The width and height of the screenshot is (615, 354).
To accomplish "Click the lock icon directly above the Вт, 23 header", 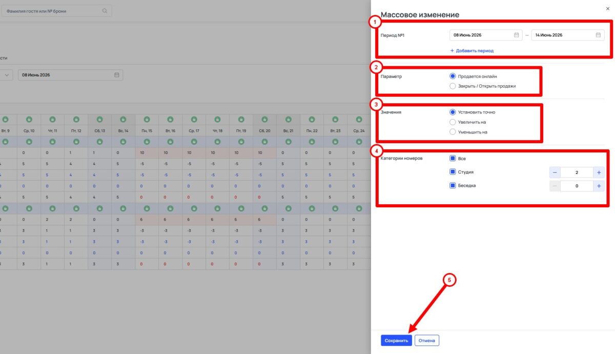I will pyautogui.click(x=336, y=119).
